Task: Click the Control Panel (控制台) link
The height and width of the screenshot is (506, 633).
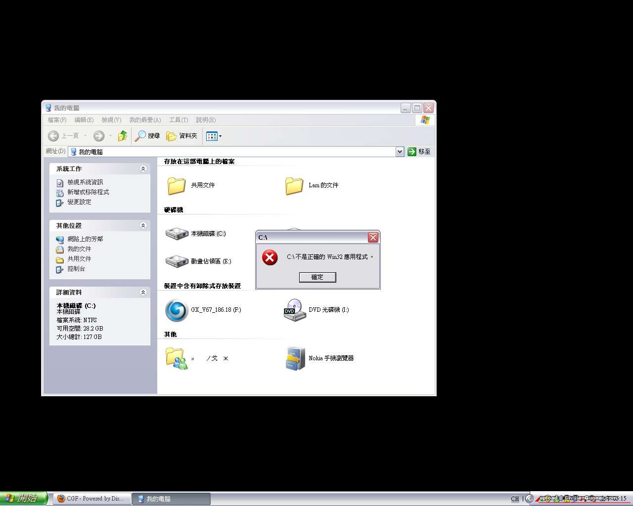Action: pyautogui.click(x=76, y=269)
